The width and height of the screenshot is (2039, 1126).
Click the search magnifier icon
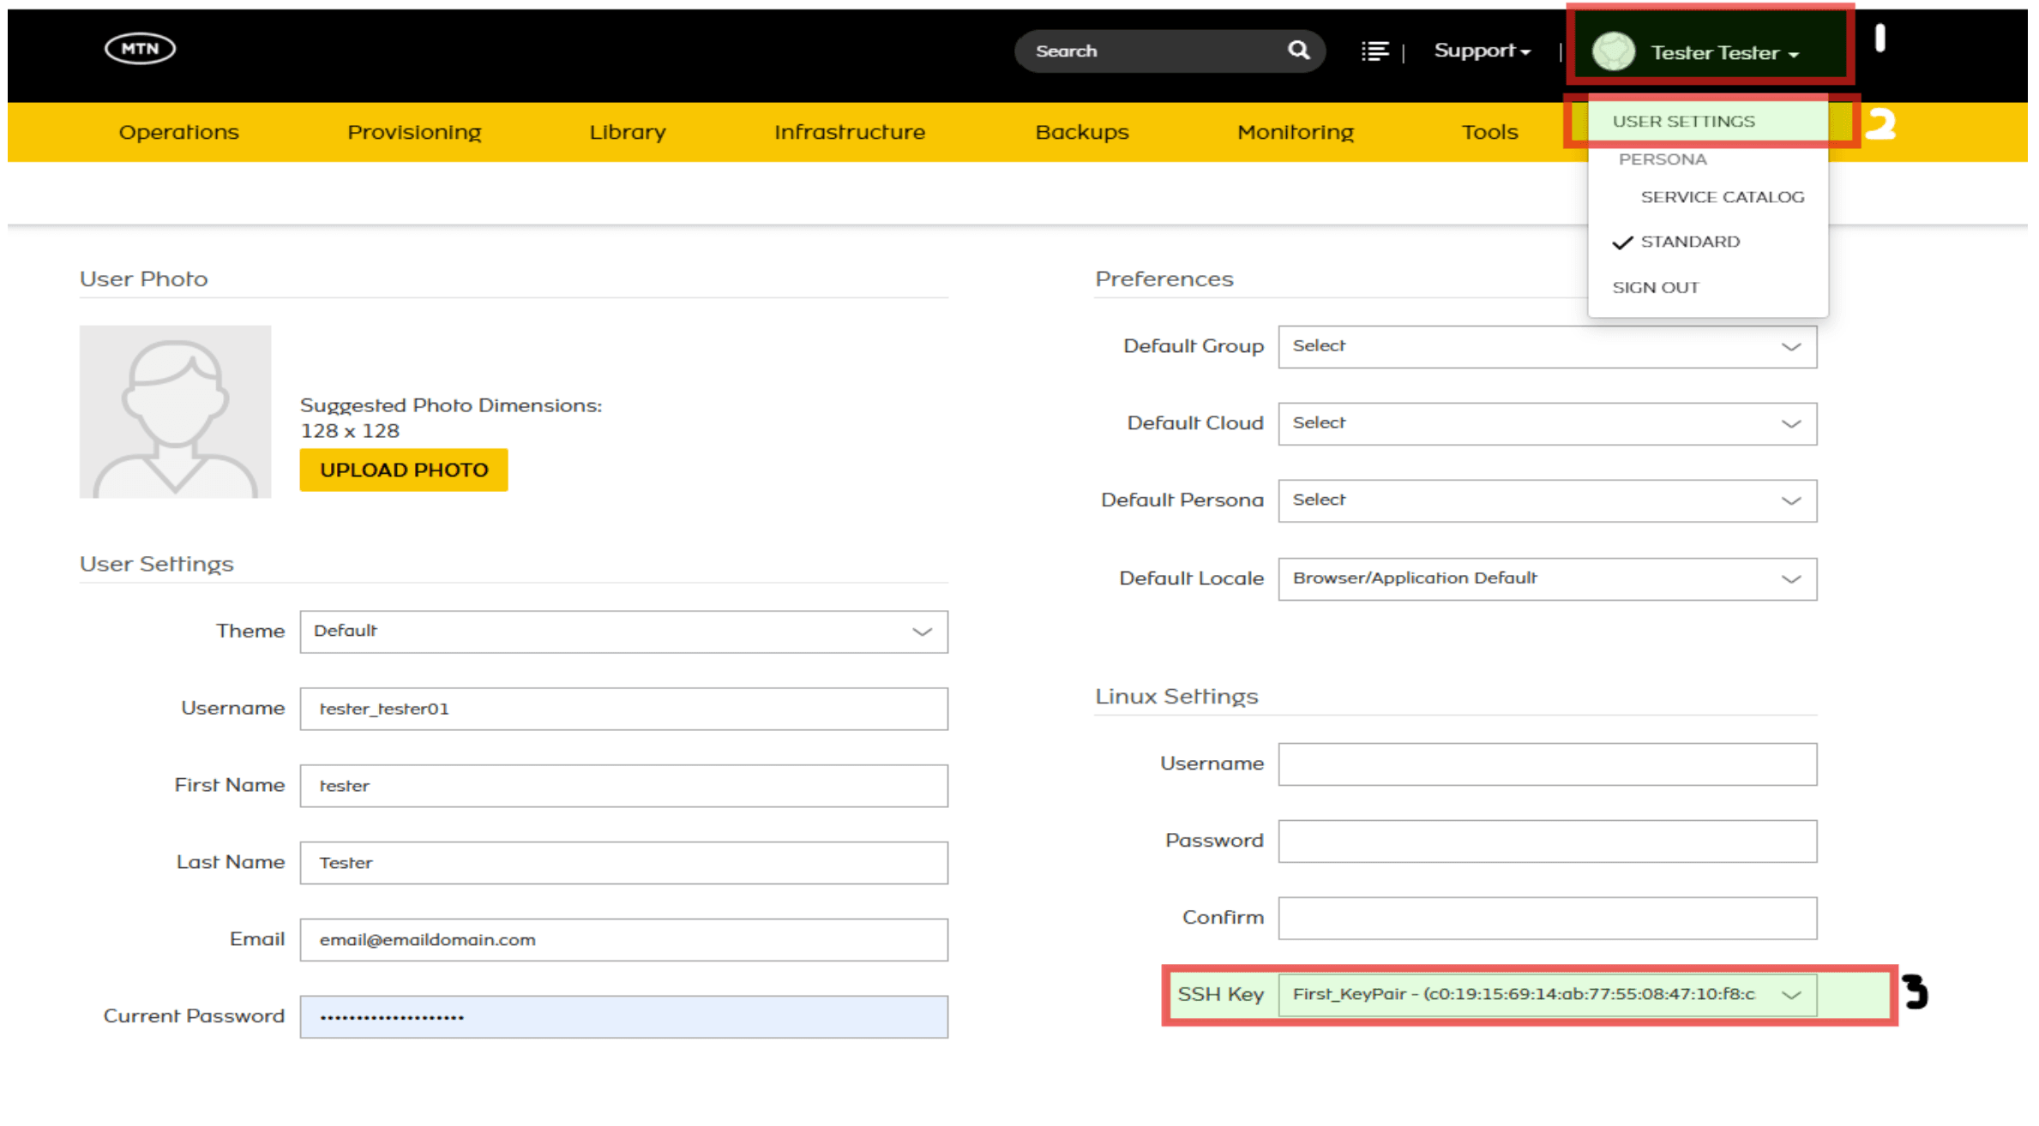[x=1298, y=51]
